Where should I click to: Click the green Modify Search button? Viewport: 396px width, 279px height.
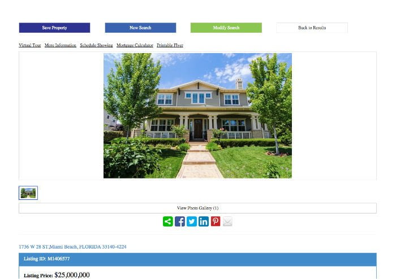[226, 28]
